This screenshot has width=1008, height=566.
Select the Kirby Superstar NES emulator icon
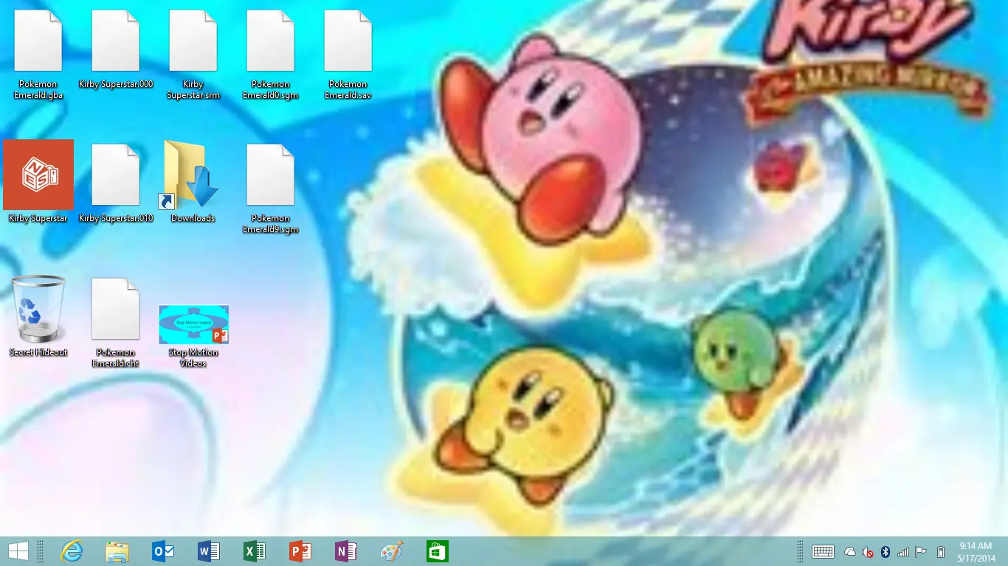click(38, 175)
